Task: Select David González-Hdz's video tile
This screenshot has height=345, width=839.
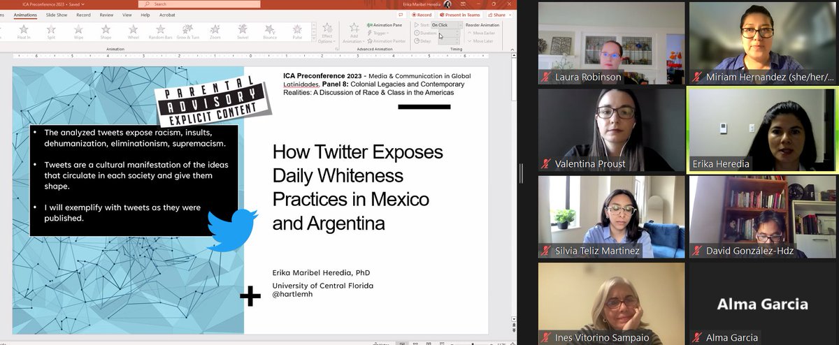Action: [762, 216]
